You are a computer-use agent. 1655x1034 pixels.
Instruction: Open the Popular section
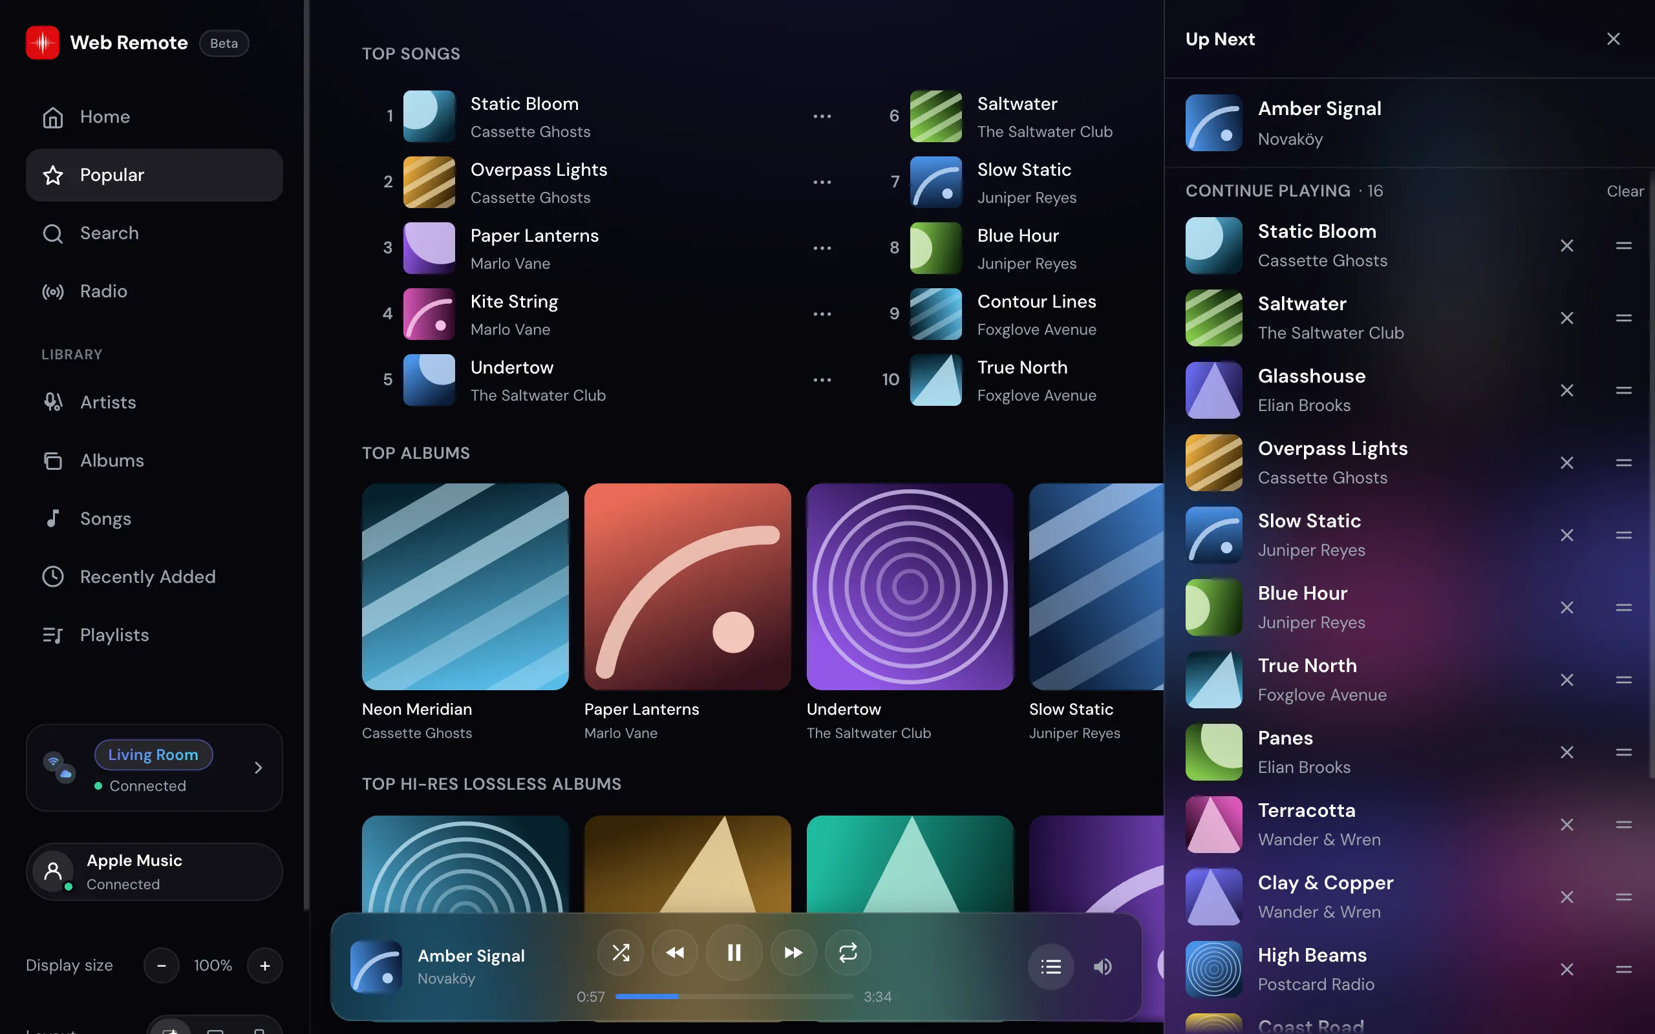(x=154, y=175)
